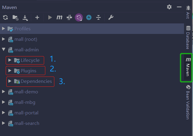This screenshot has width=193, height=136.
Task: Expand the mall-mbg module
Action: point(4,102)
